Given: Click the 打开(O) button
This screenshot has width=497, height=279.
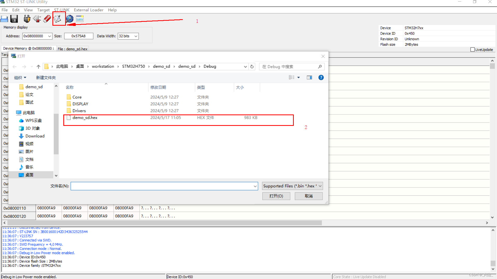Looking at the screenshot, I should (276, 196).
